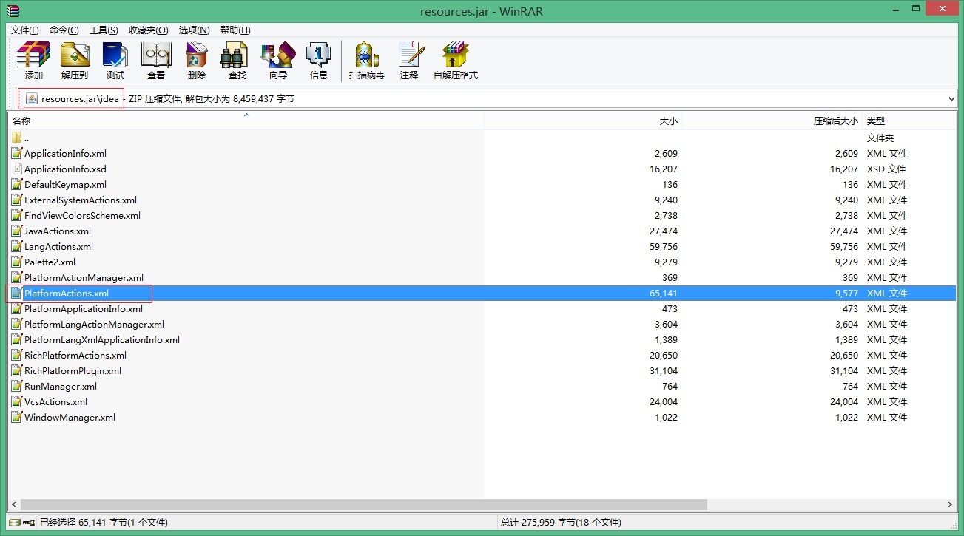Viewport: 964px width, 536px height.
Task: Click horizontal scrollbar right arrow
Action: [x=950, y=505]
